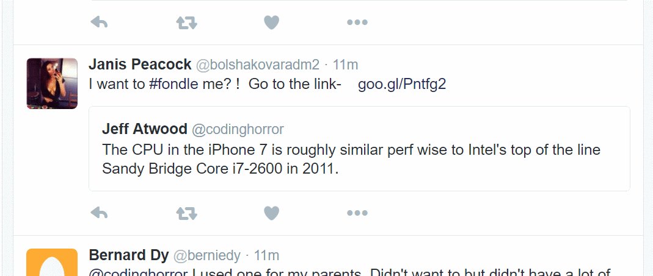Open Janis Peacock's 11m timestamp permalink

click(345, 65)
